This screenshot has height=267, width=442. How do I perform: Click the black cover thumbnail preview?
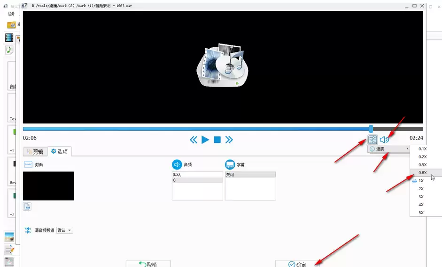(48, 186)
